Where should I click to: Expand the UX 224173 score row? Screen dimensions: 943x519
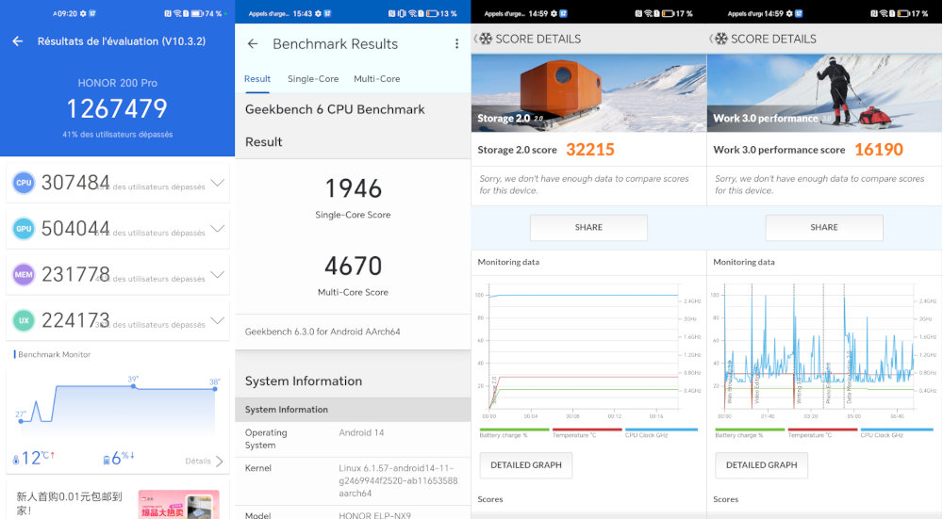point(217,320)
